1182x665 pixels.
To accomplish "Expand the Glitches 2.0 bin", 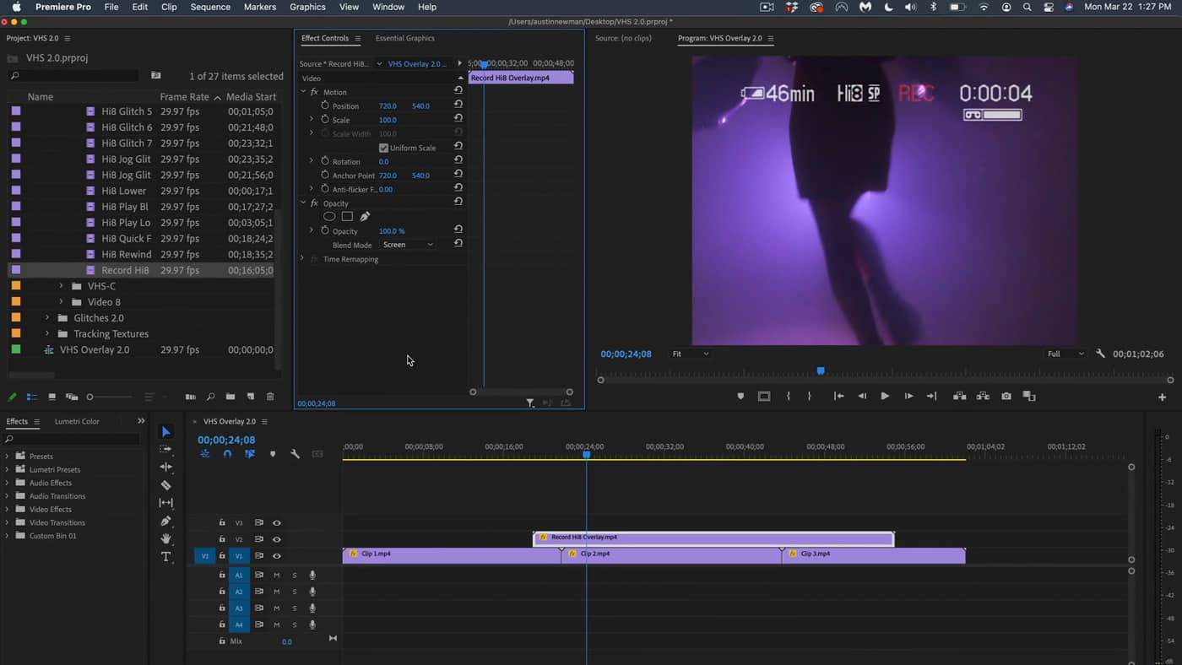I will 47,319.
